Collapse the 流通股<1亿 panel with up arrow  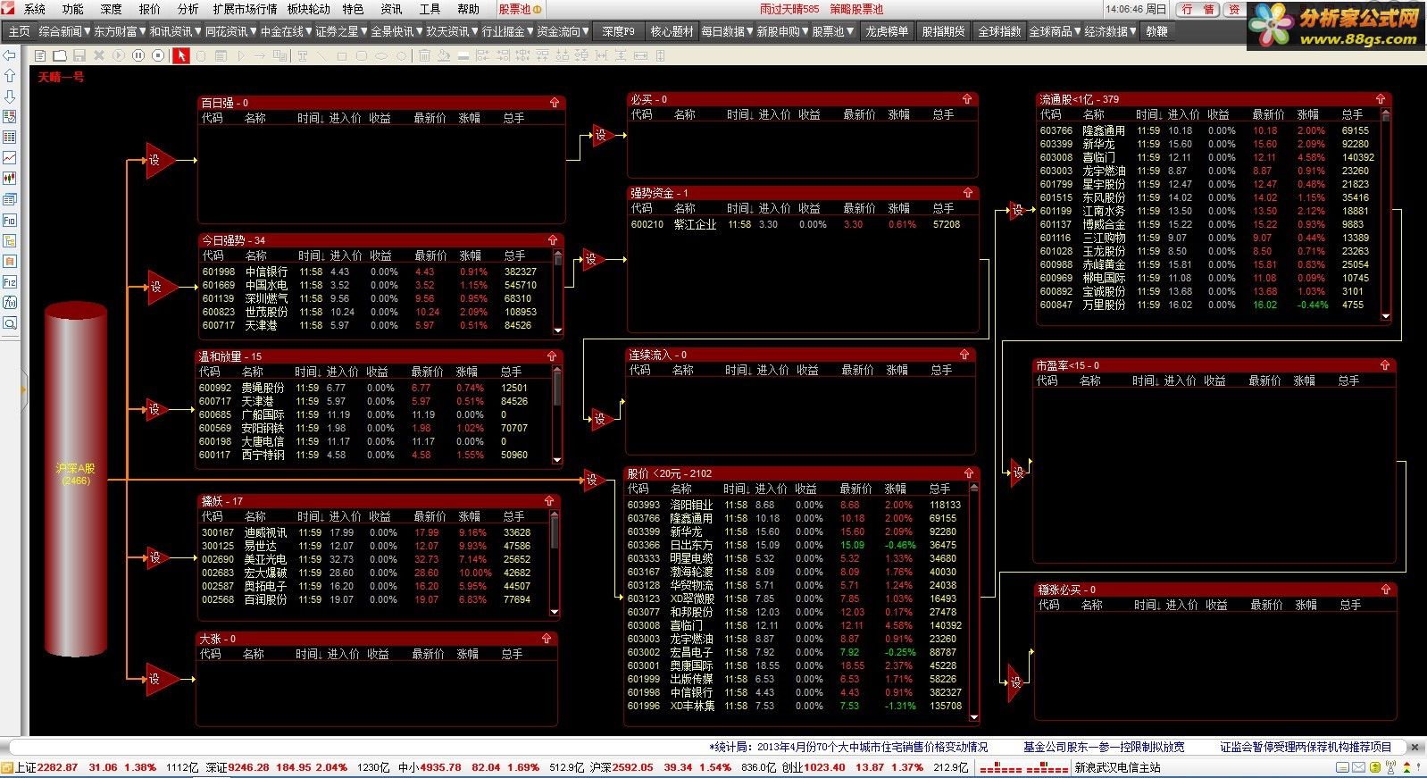[1381, 99]
